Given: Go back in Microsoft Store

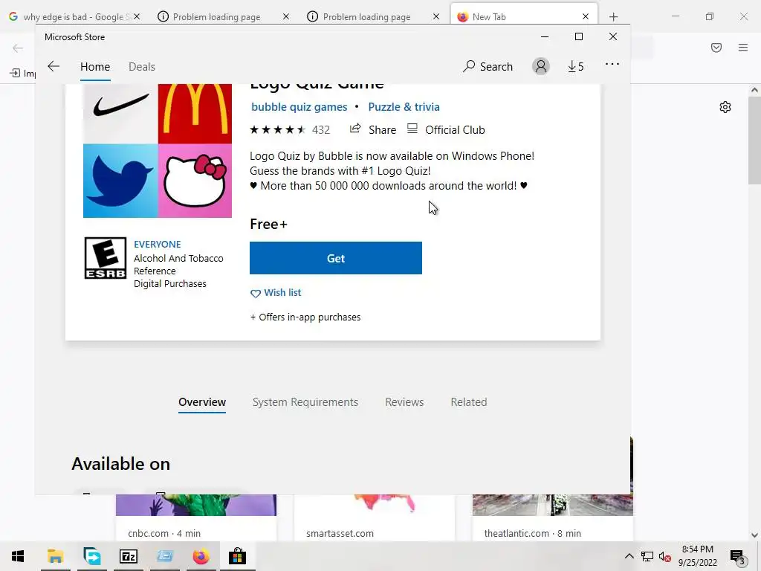Looking at the screenshot, I should click(54, 66).
